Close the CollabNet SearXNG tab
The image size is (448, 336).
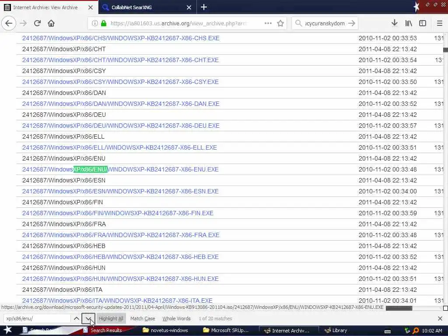tap(189, 7)
